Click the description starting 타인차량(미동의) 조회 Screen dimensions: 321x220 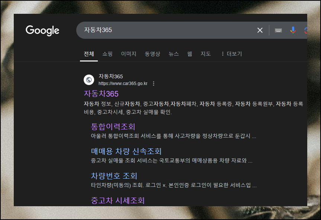coord(174,185)
